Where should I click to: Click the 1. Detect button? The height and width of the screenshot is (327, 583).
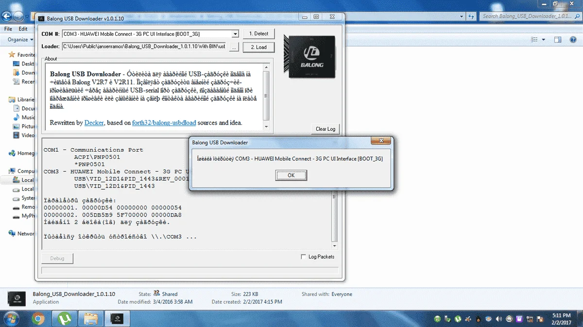click(258, 34)
